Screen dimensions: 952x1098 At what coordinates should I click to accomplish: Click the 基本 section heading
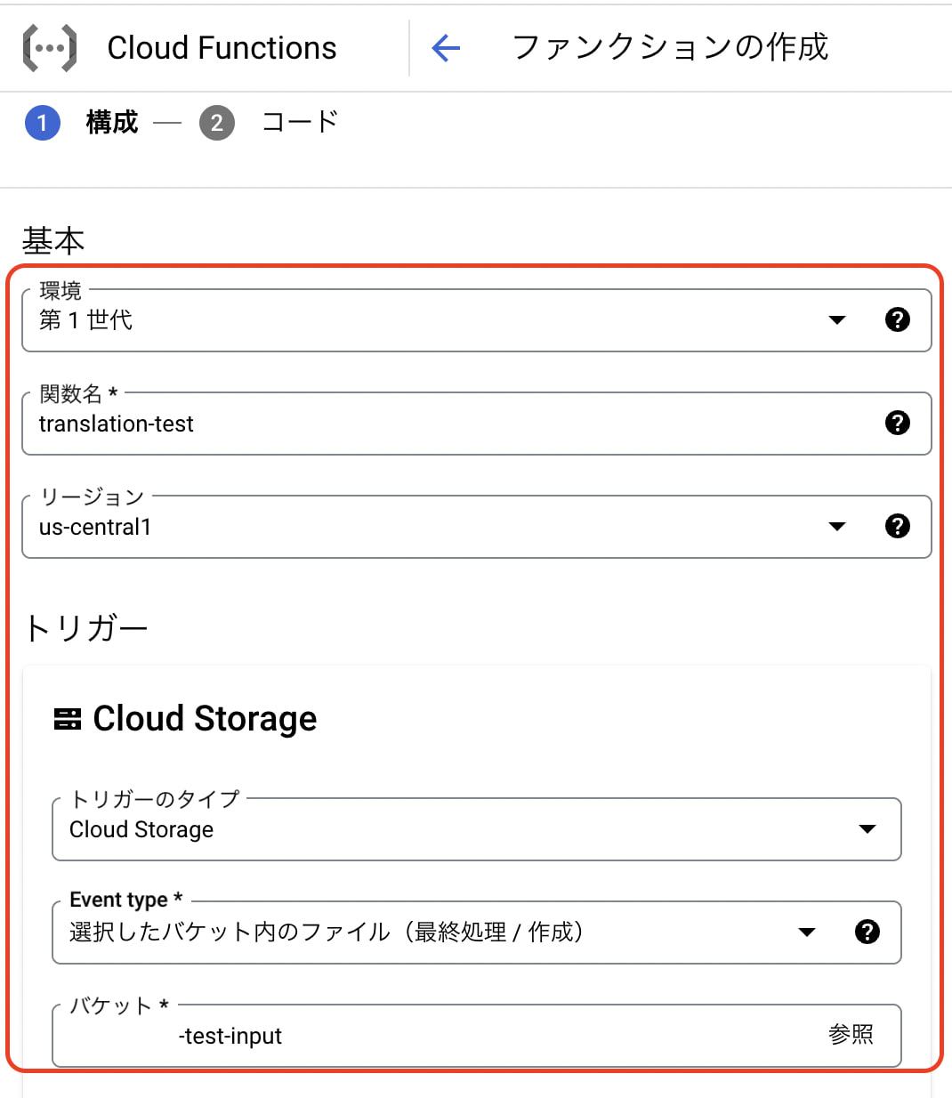click(53, 241)
